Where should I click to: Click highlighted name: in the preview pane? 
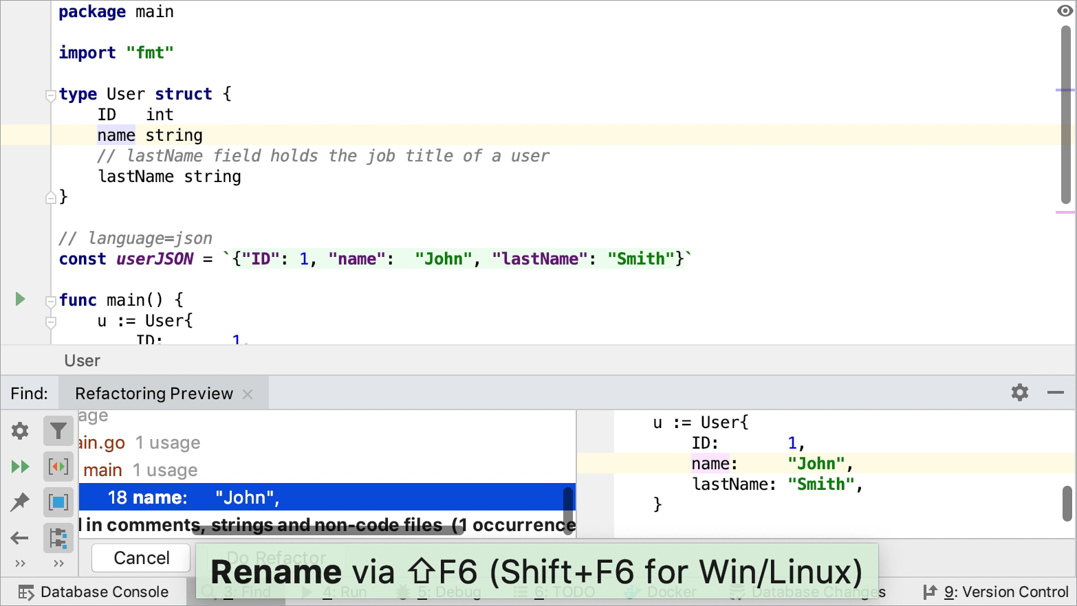pos(715,464)
